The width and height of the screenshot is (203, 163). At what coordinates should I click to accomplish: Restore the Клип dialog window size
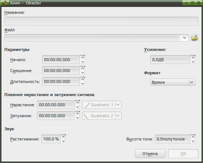pos(192,3)
